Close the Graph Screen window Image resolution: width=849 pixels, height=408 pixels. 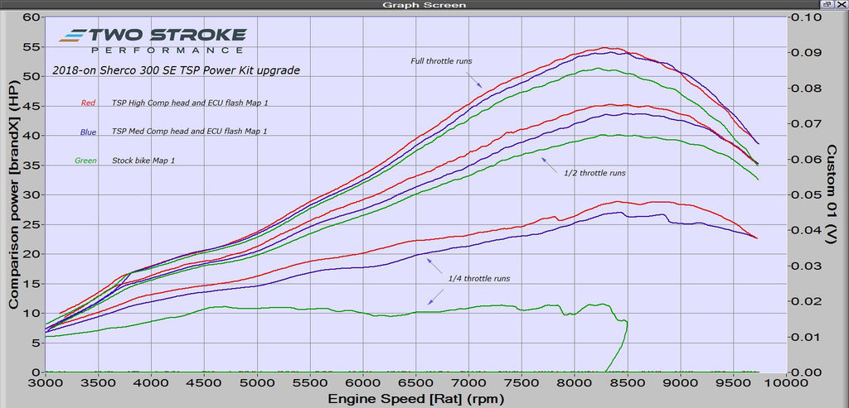(841, 4)
